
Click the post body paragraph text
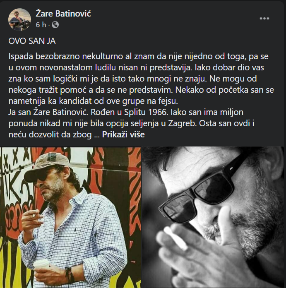(141, 95)
